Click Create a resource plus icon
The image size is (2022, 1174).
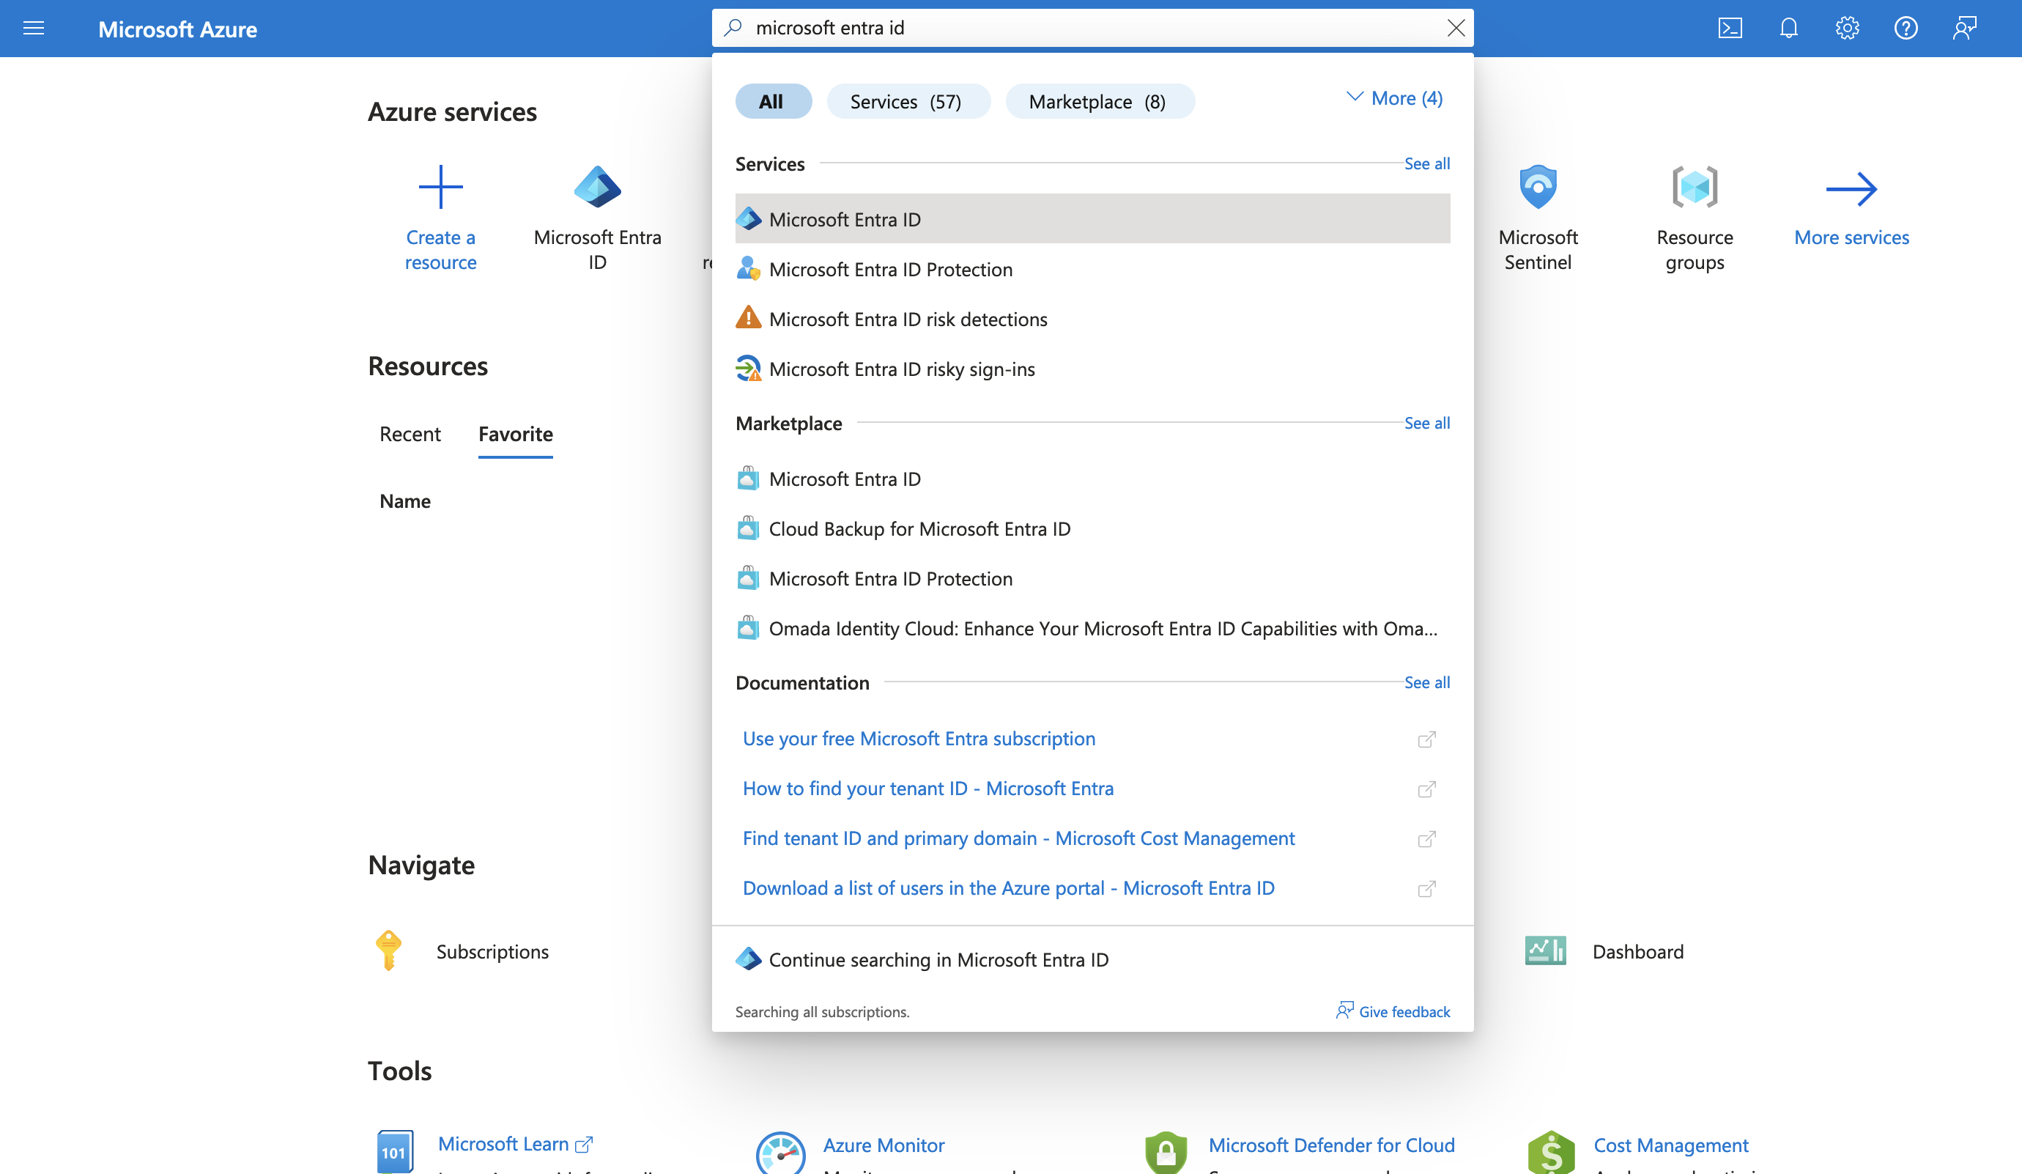440,187
